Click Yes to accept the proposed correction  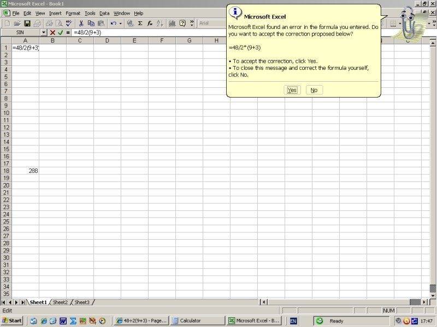coord(292,90)
